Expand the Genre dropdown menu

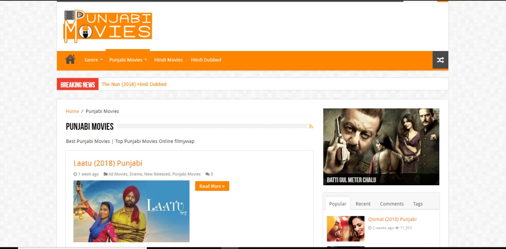pyautogui.click(x=93, y=60)
